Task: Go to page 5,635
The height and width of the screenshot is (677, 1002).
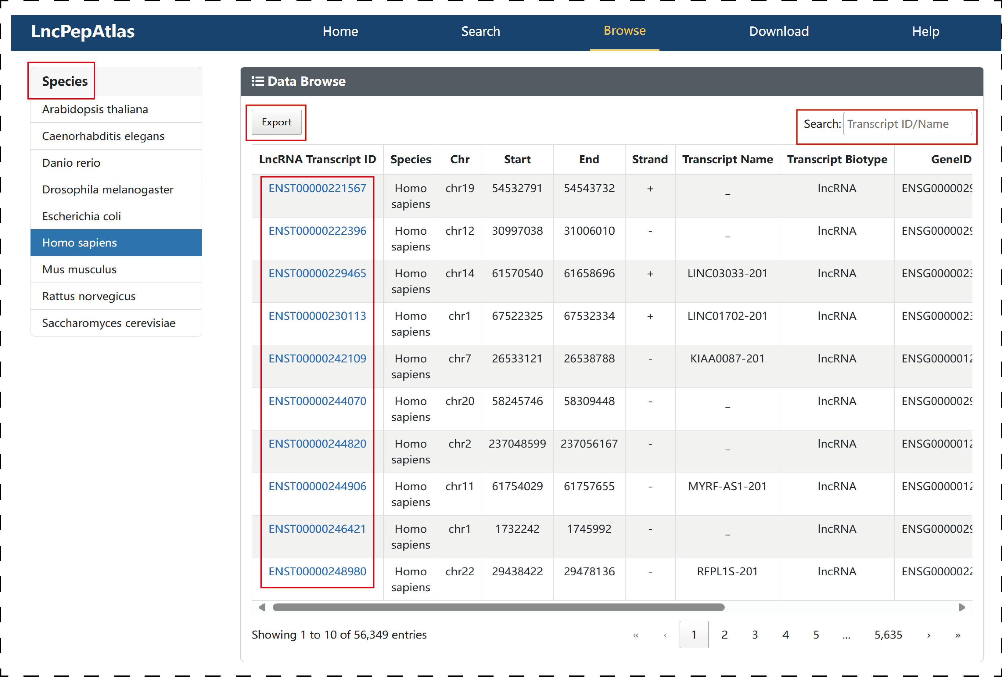Action: (x=888, y=635)
